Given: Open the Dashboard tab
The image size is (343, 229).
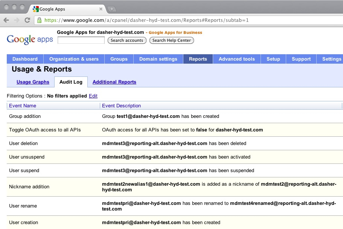Looking at the screenshot, I should [25, 59].
